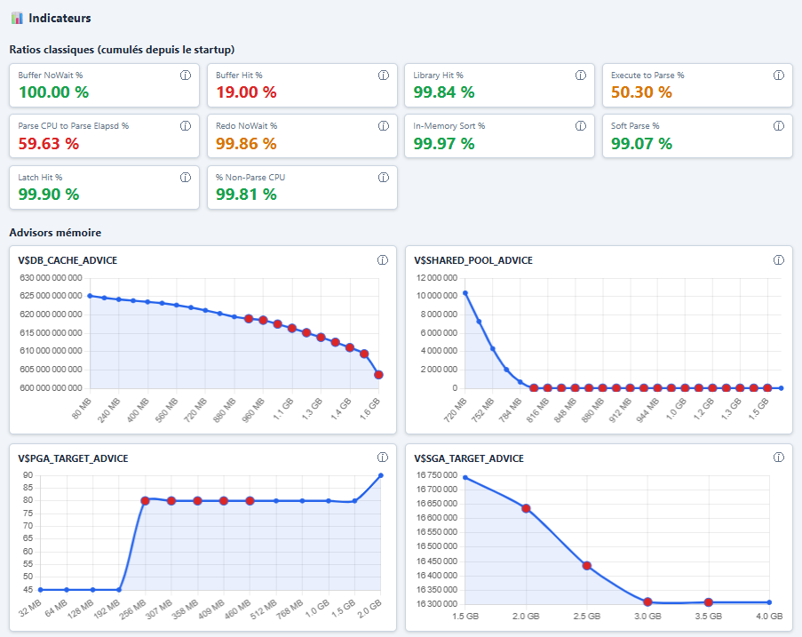
Task: Click the 99.90 % Latch Hit value
Action: tap(49, 195)
